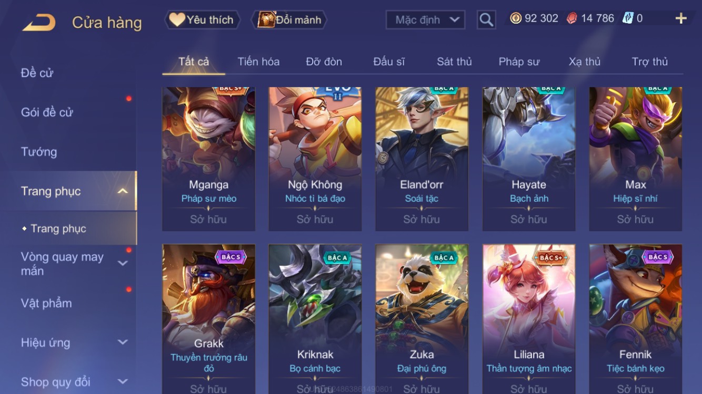Expand the Shop quy đổi section

click(122, 381)
